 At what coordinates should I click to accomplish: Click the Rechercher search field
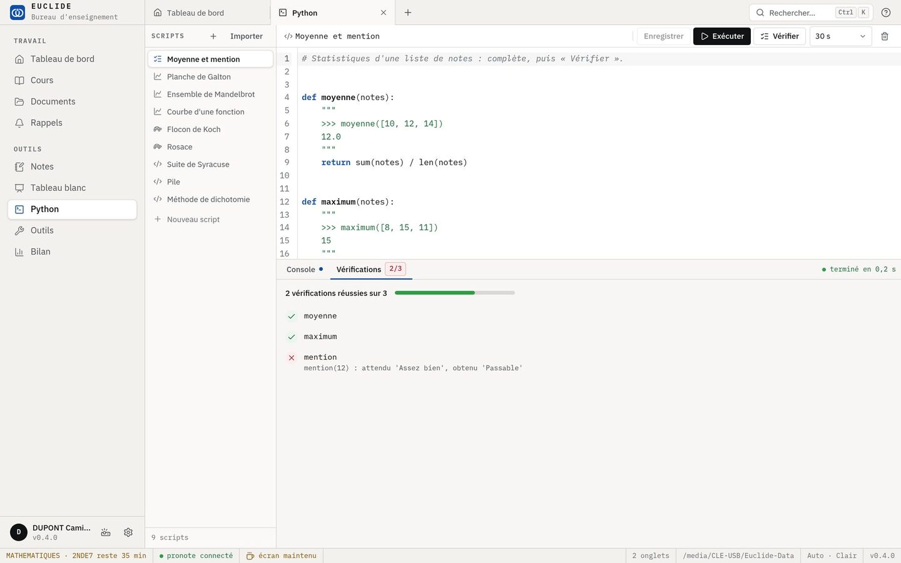tap(811, 13)
